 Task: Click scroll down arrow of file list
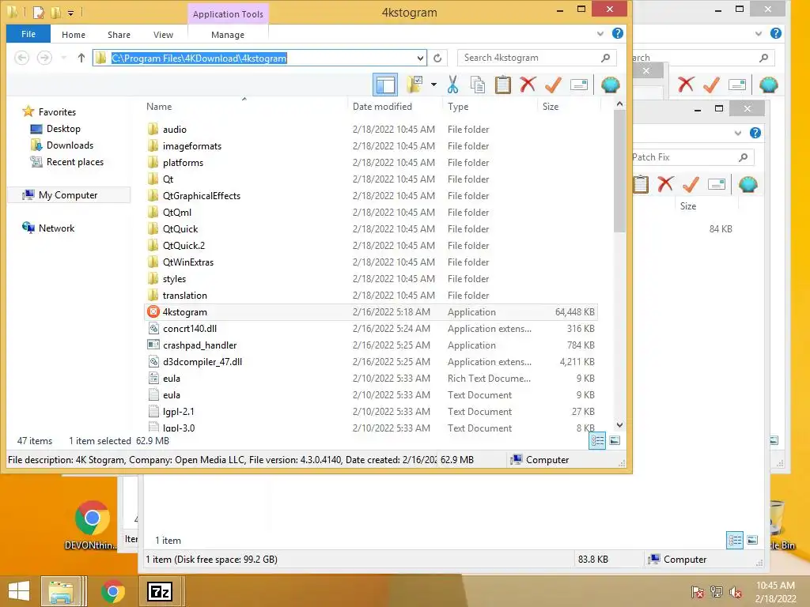click(x=619, y=424)
